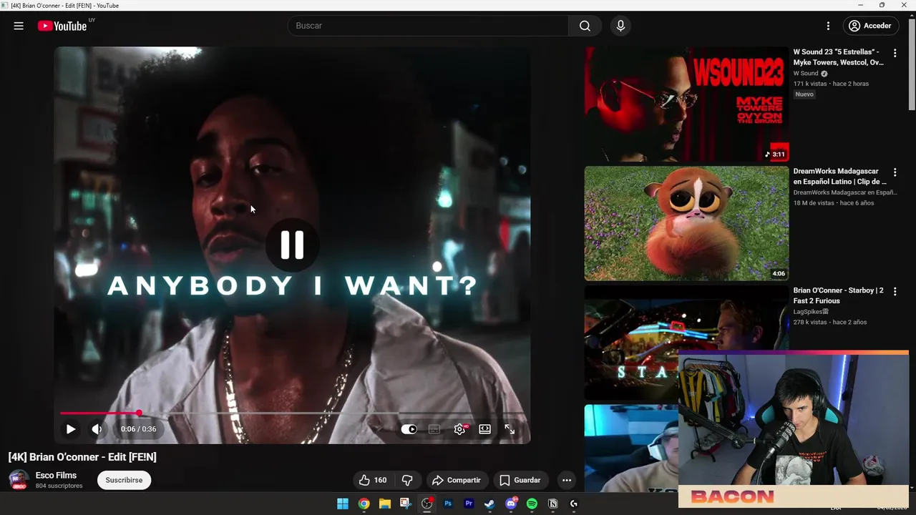Image resolution: width=916 pixels, height=515 pixels.
Task: Toggle the subtitles captions button
Action: coord(434,429)
